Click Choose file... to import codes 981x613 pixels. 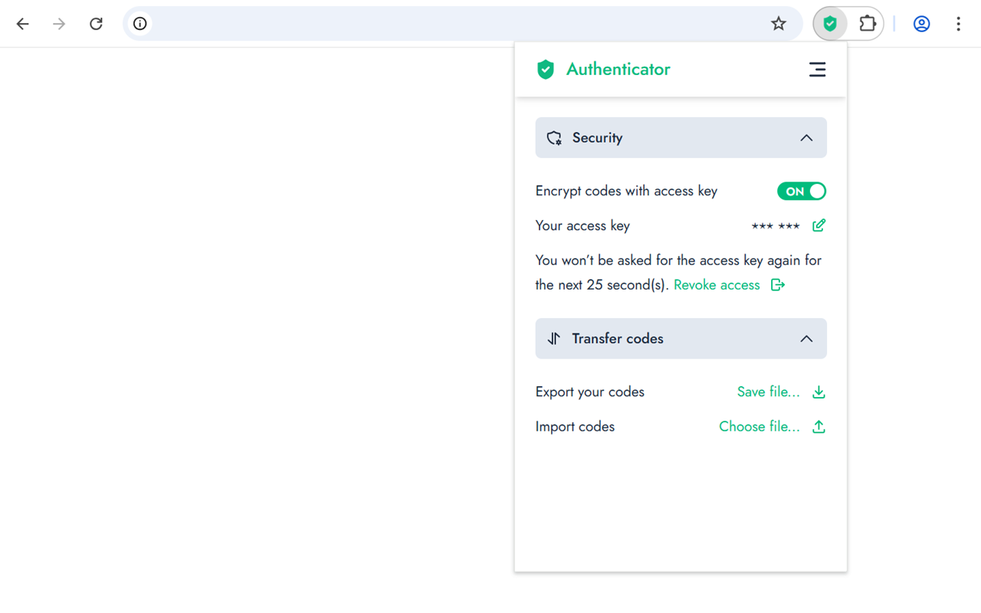click(759, 427)
